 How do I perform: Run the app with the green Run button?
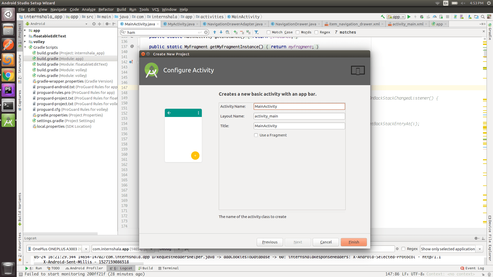point(409,17)
